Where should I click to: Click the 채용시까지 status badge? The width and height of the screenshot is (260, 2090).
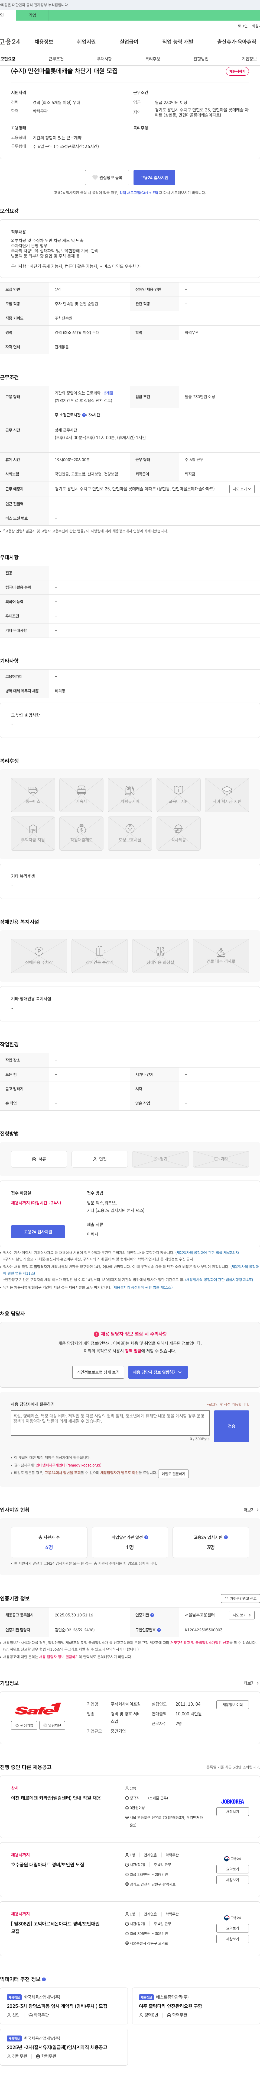click(x=237, y=71)
